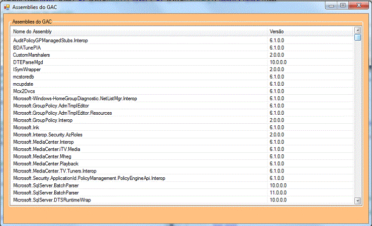The height and width of the screenshot is (226, 372).
Task: Close the Assemblies do GAC window
Action: click(x=359, y=5)
